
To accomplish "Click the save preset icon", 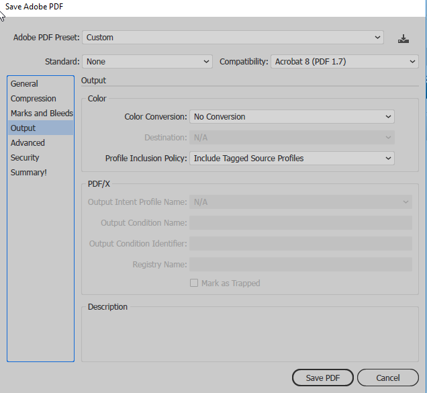I will coord(404,38).
